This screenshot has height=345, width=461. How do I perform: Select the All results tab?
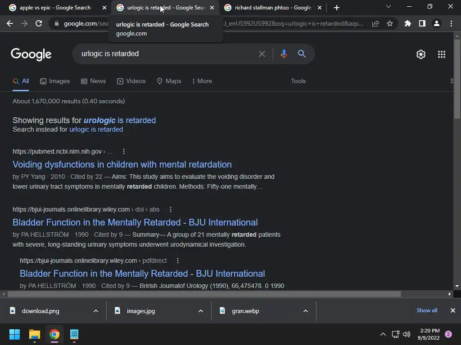coord(21,81)
